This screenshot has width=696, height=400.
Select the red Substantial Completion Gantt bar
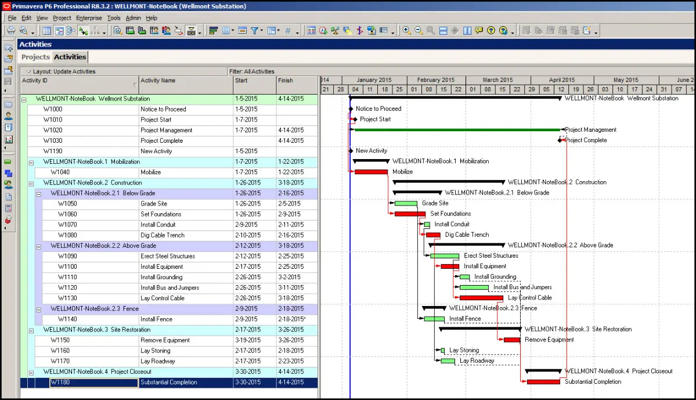point(543,382)
